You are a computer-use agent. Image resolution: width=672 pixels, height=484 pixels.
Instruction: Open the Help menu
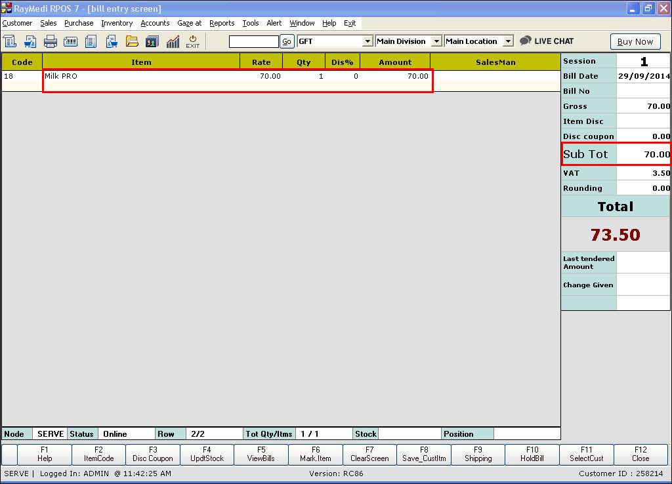(x=329, y=23)
